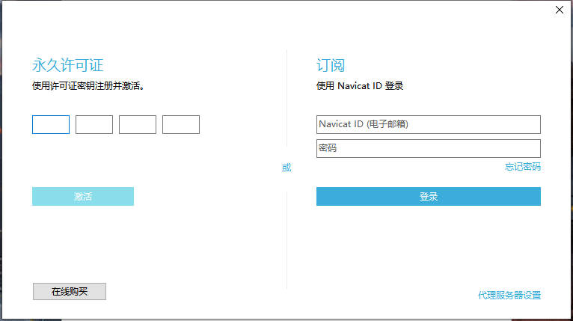Screen dimensions: 573x321
Task: Open 代理服务器设置 proxy settings link
Action: coord(509,295)
